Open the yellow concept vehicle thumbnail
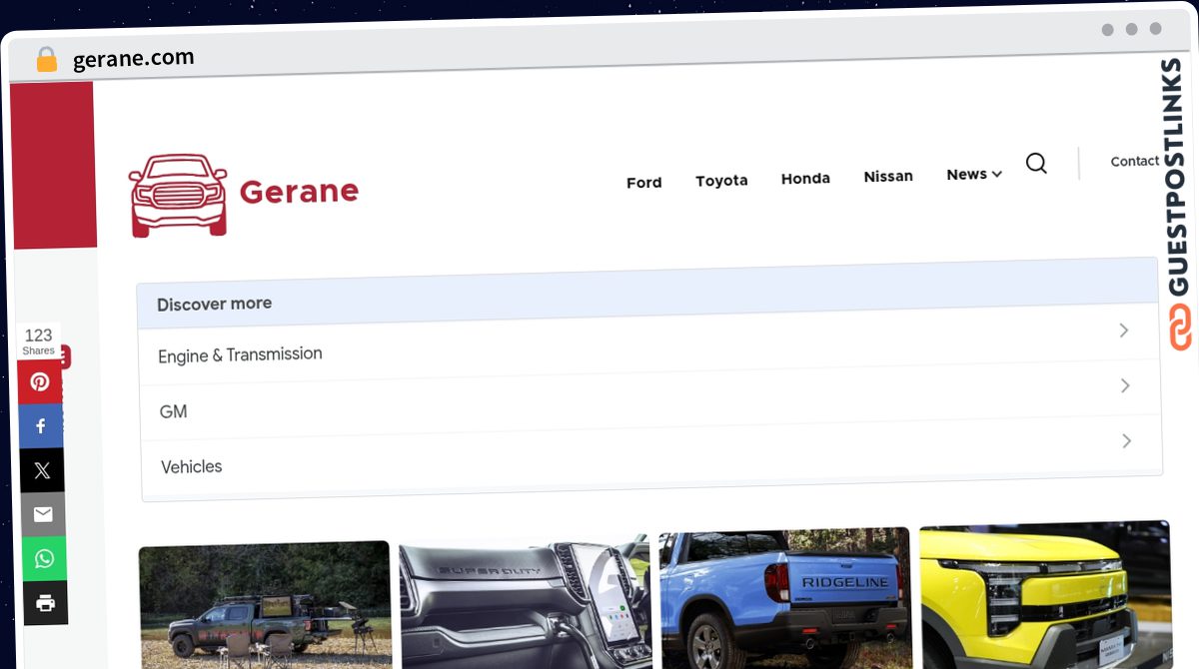Image resolution: width=1199 pixels, height=669 pixels. point(1045,593)
